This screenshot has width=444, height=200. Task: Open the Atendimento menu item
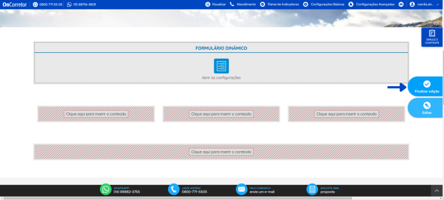(243, 4)
